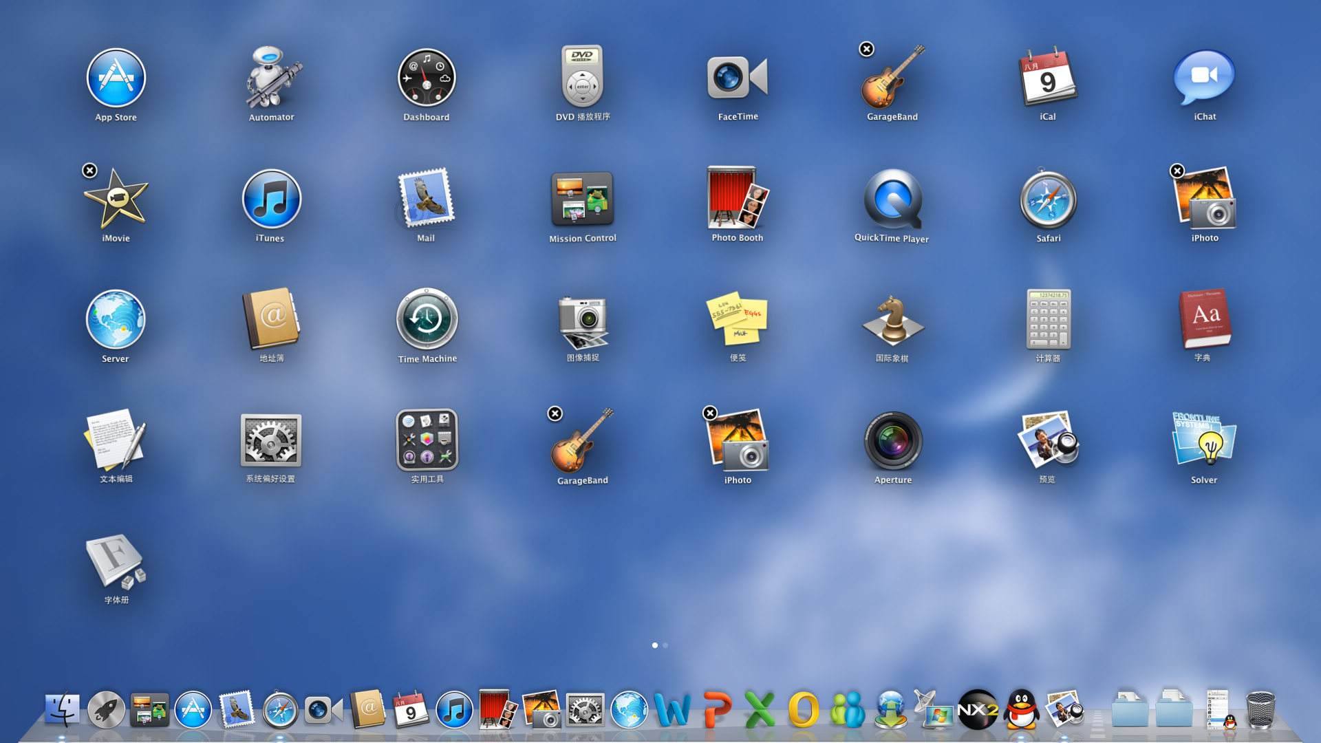Launch Photo Booth from the Dock
1321x743 pixels.
[x=497, y=709]
